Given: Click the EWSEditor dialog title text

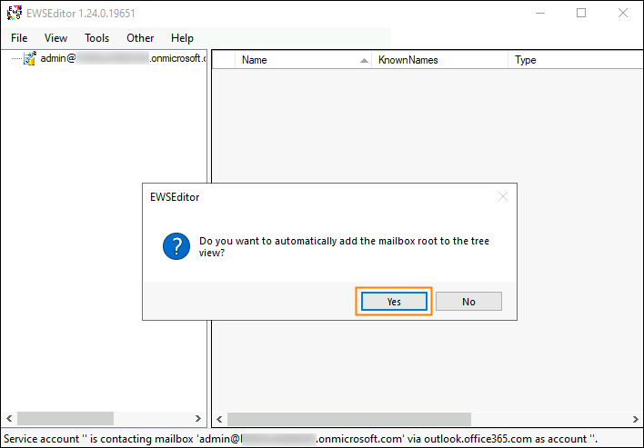Looking at the screenshot, I should [175, 197].
